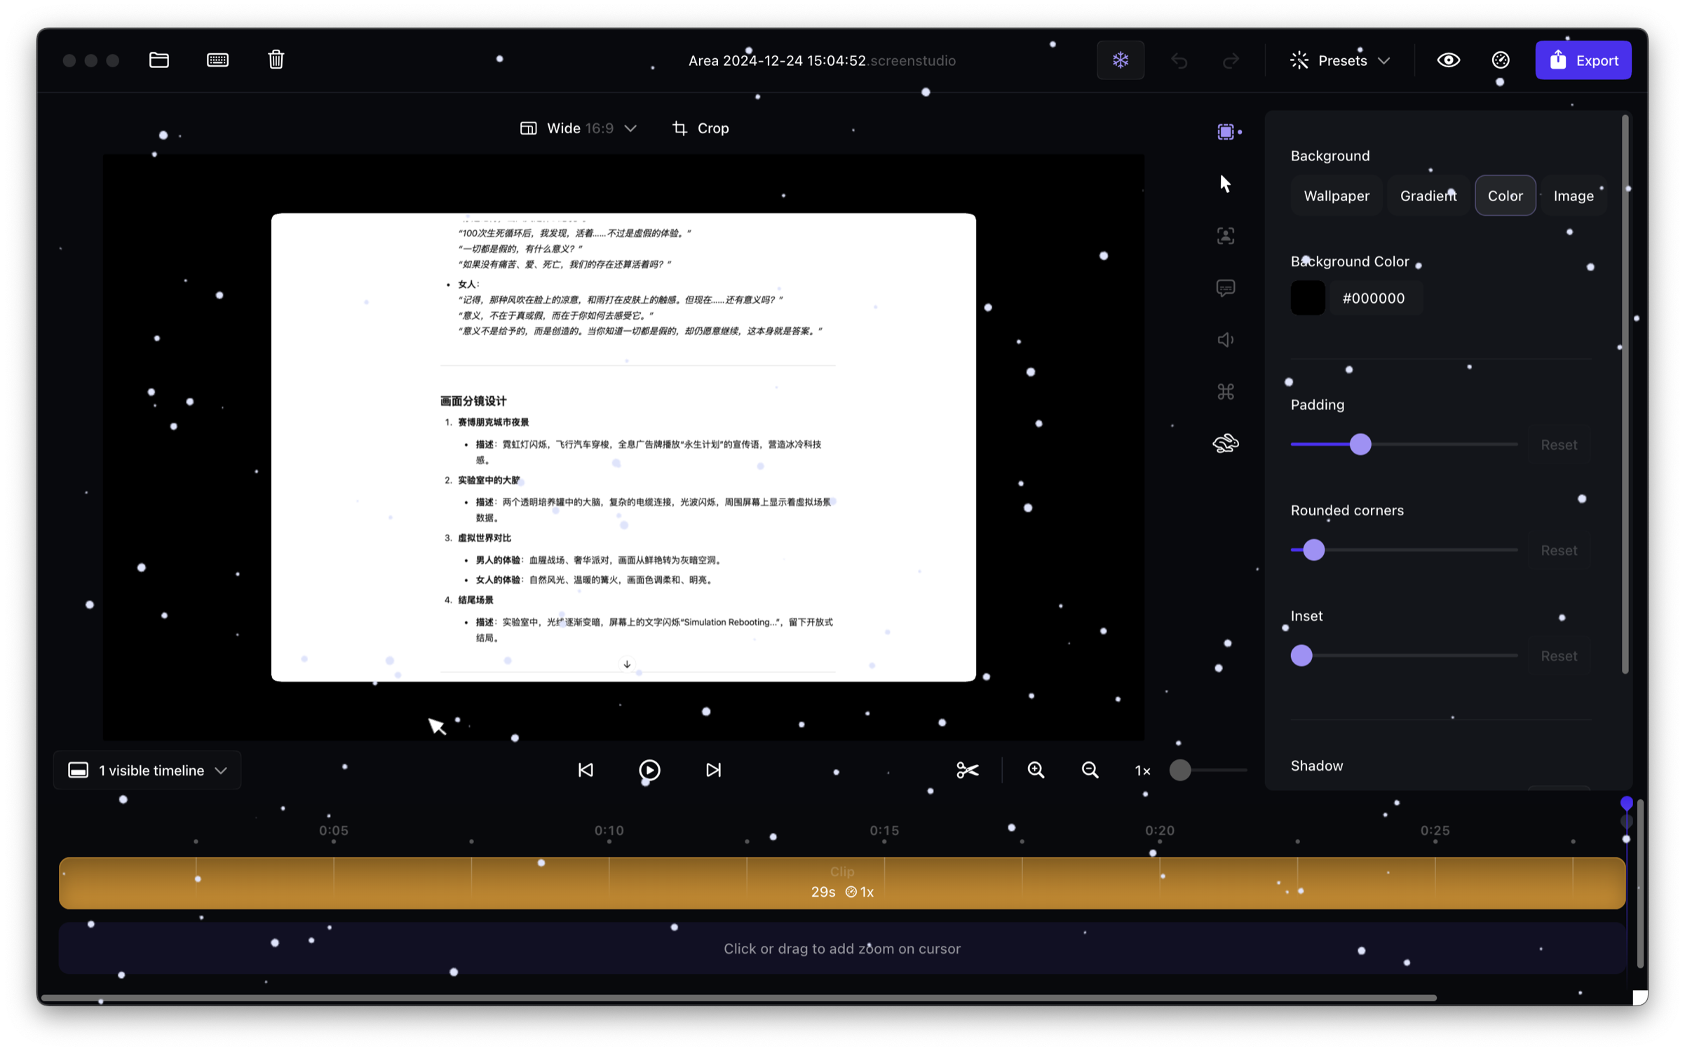1685x1051 pixels.
Task: Click the scissors cut tool
Action: pyautogui.click(x=967, y=771)
